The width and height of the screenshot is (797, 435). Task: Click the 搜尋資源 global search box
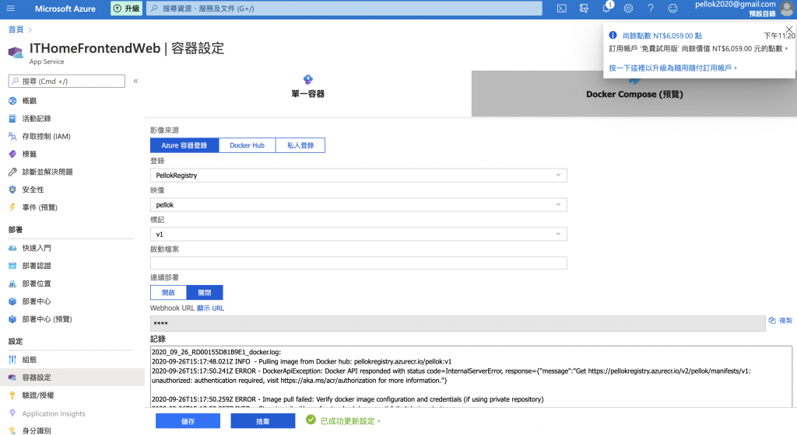[x=345, y=9]
